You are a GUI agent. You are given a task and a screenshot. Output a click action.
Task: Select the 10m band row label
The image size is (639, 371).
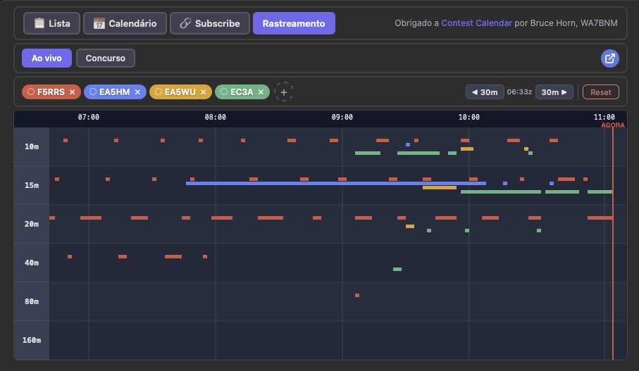(x=32, y=146)
